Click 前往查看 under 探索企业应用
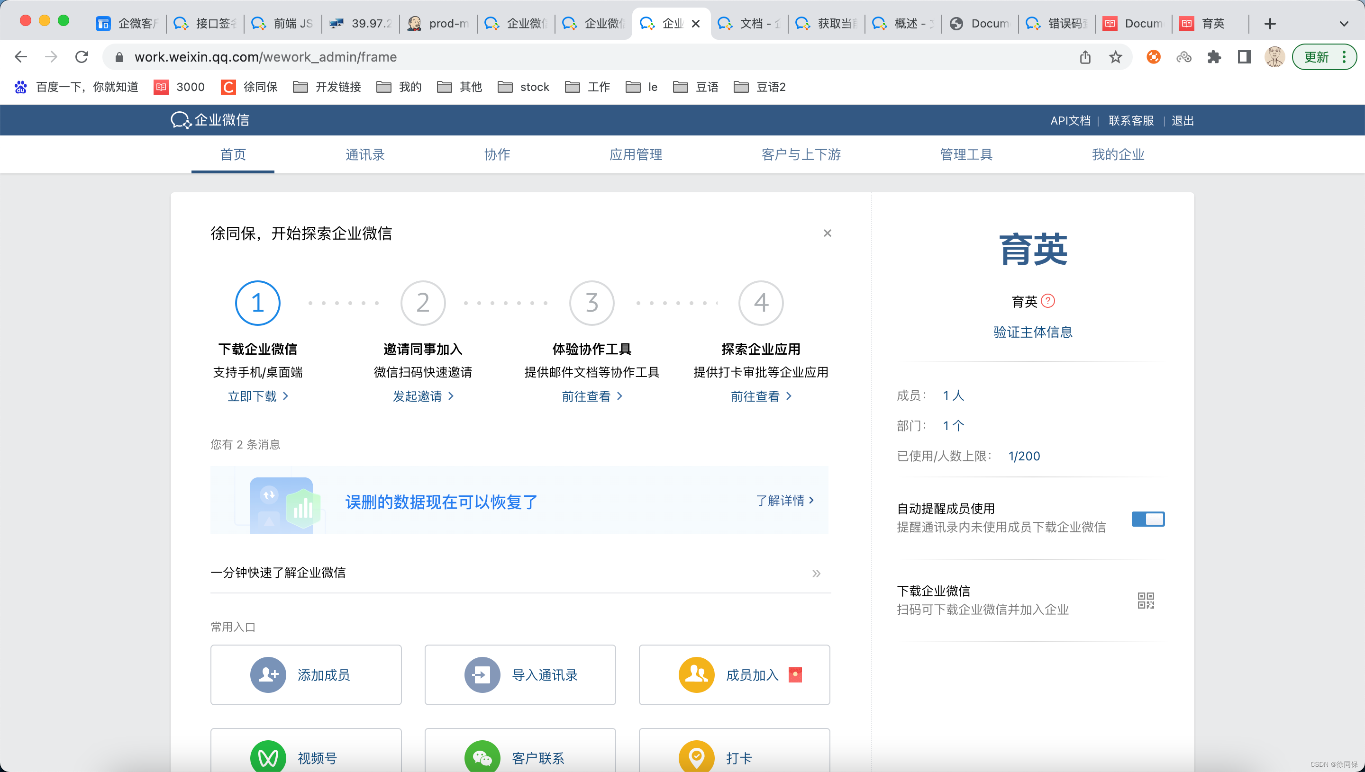The height and width of the screenshot is (772, 1365). tap(761, 396)
